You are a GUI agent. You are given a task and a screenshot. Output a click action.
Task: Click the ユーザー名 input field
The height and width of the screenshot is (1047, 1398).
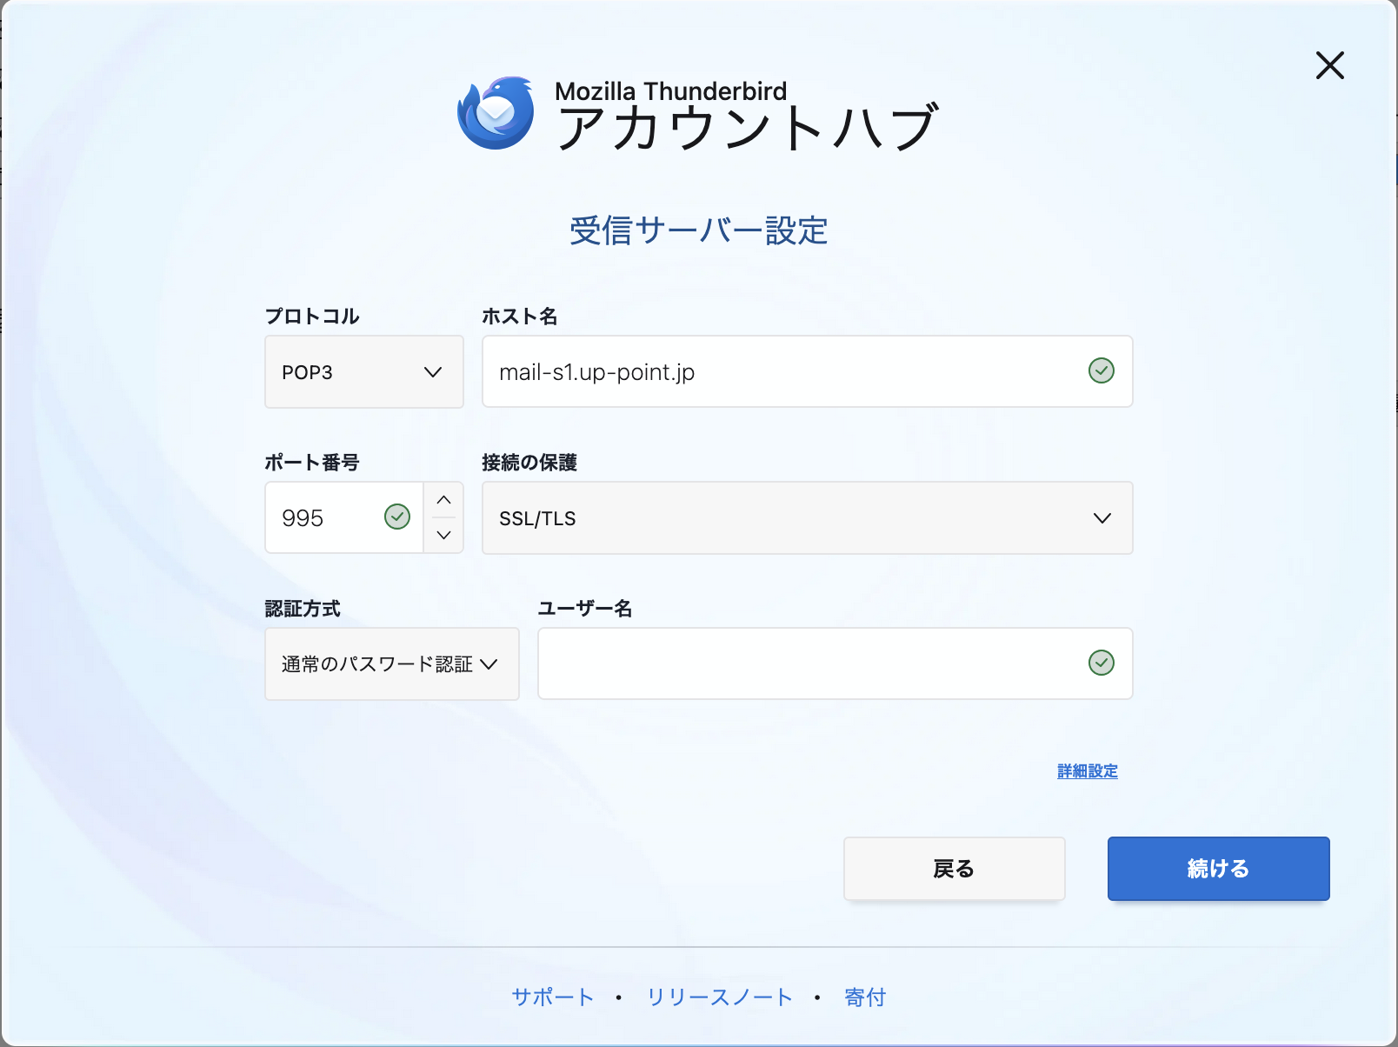click(x=835, y=664)
